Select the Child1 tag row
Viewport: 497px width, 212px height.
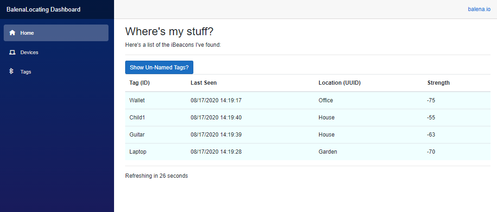[x=137, y=118]
